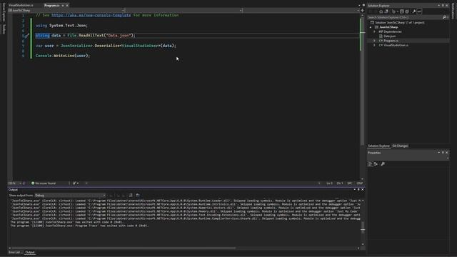Expand the Program.cs node
Viewport: 457px width, 257px height.
[x=374, y=41]
